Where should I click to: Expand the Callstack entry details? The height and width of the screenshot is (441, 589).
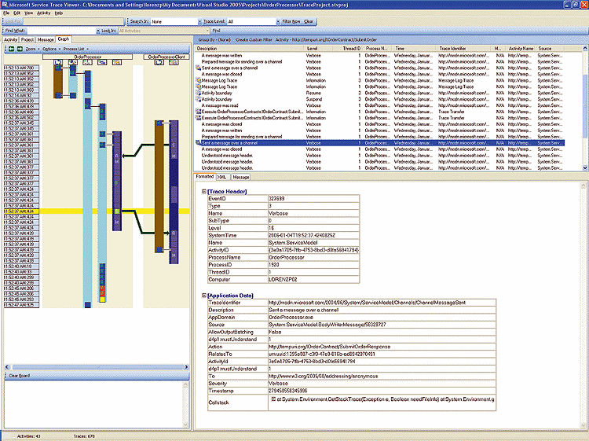coord(273,399)
